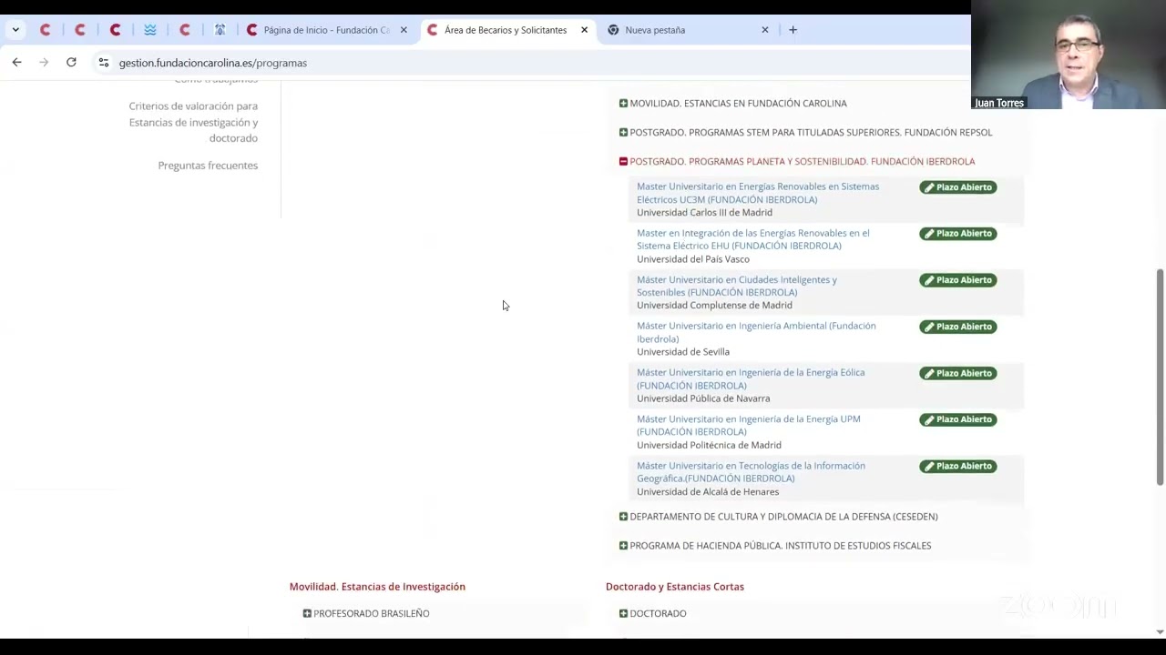This screenshot has height=655, width=1166.
Task: Open Criterios de valoración para Estancias link
Action: pyautogui.click(x=193, y=122)
